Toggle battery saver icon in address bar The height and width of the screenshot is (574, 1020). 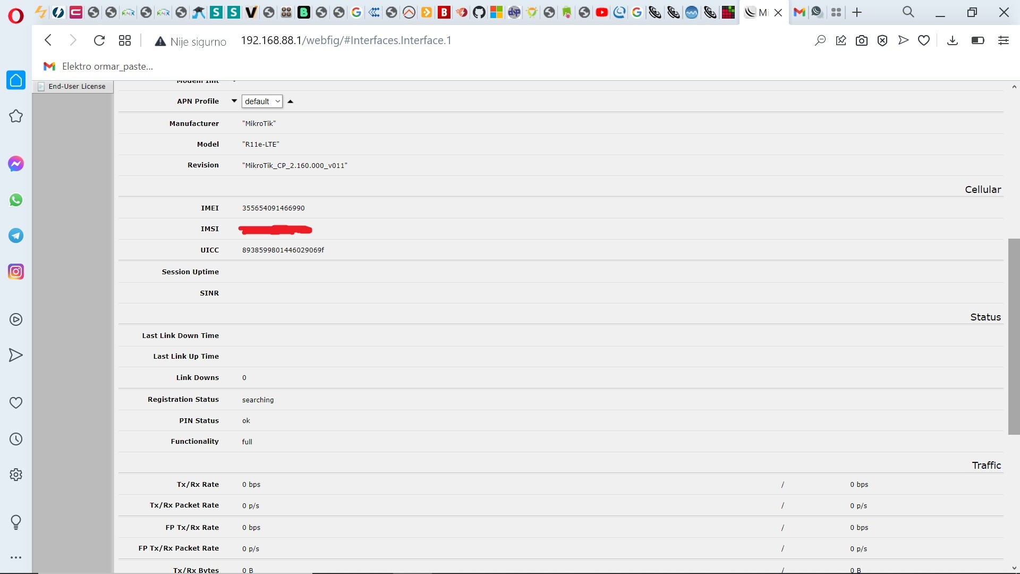[x=977, y=40]
